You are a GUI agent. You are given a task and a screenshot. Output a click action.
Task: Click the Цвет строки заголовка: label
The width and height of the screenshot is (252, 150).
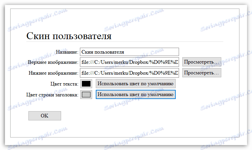(52, 95)
